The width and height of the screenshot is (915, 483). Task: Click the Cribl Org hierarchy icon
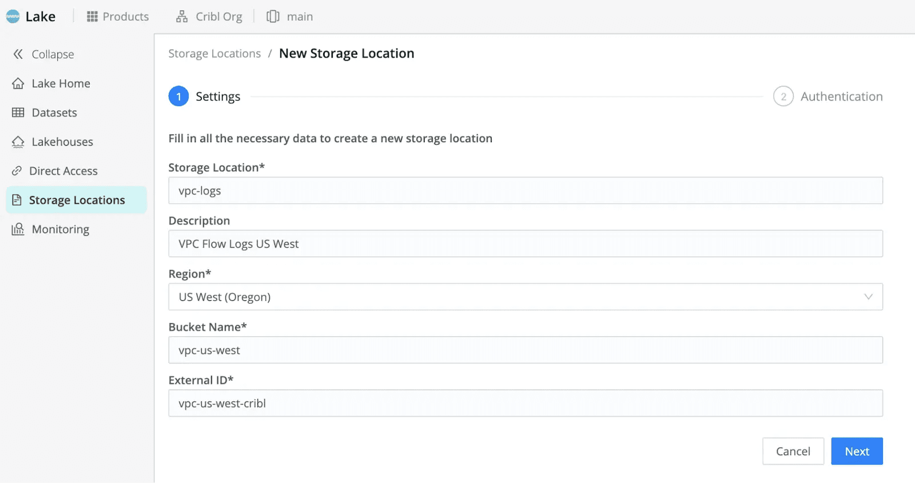tap(182, 17)
